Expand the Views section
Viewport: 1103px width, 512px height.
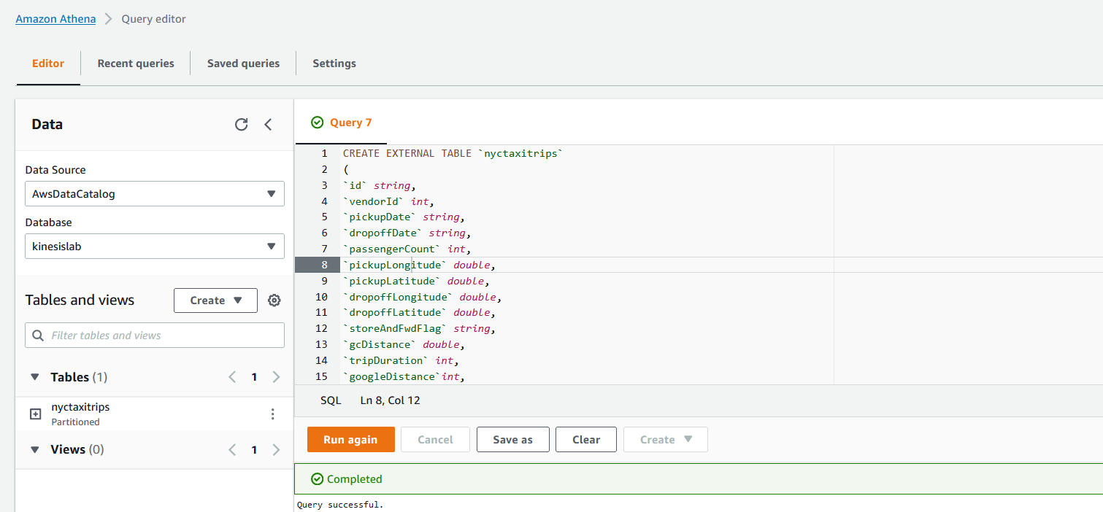[x=34, y=449]
